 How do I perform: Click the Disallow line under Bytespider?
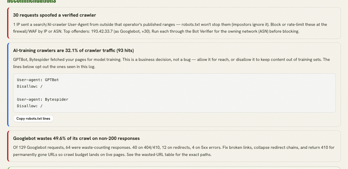pos(30,106)
